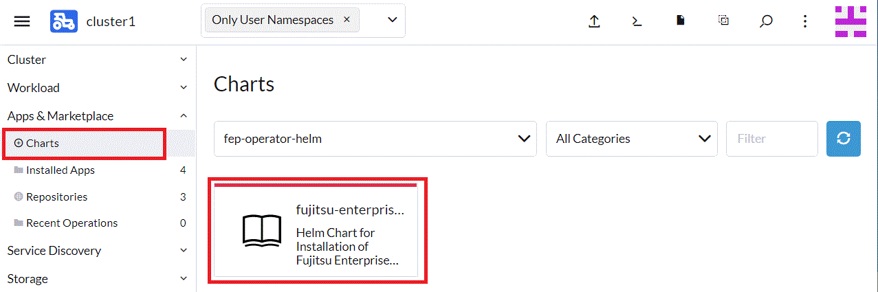
Task: Open the hamburger navigation menu
Action: pyautogui.click(x=22, y=21)
